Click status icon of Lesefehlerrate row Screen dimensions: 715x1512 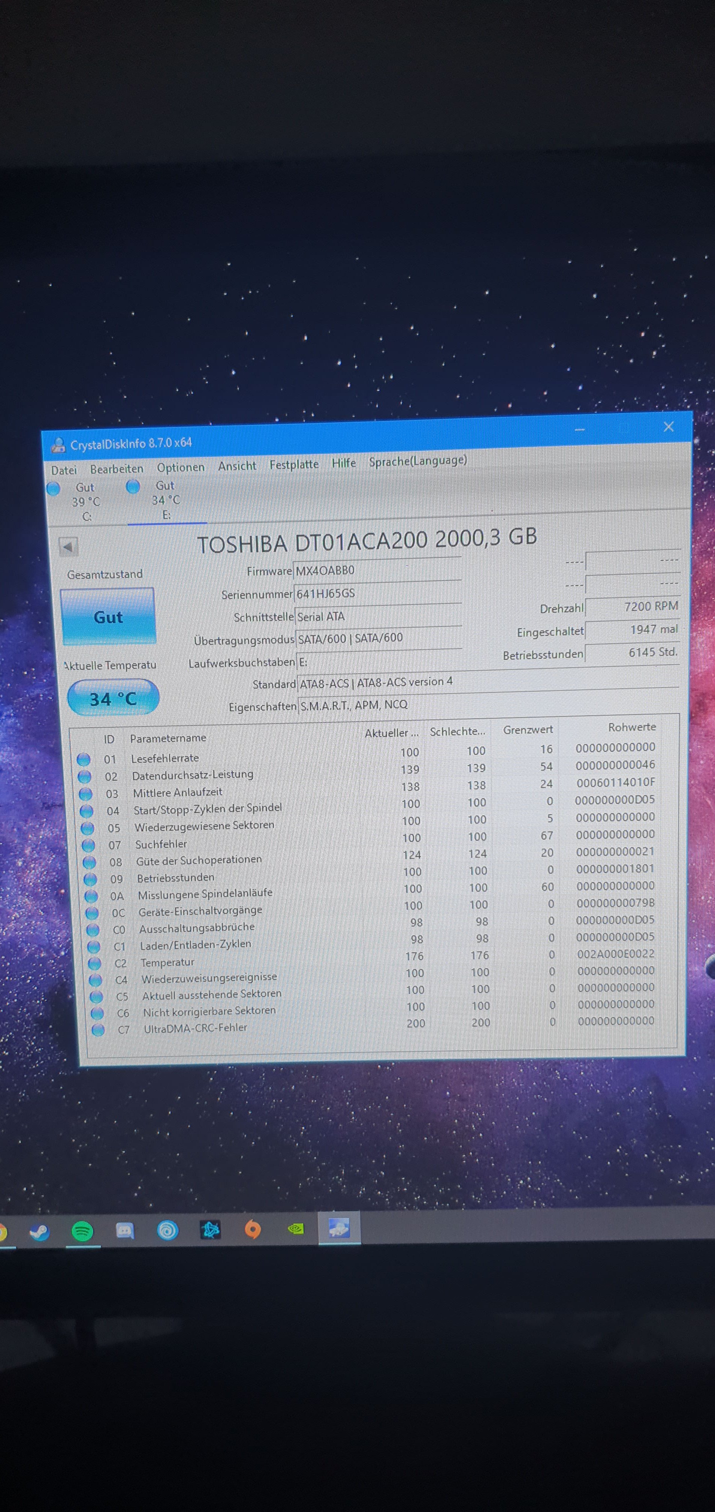click(x=84, y=759)
